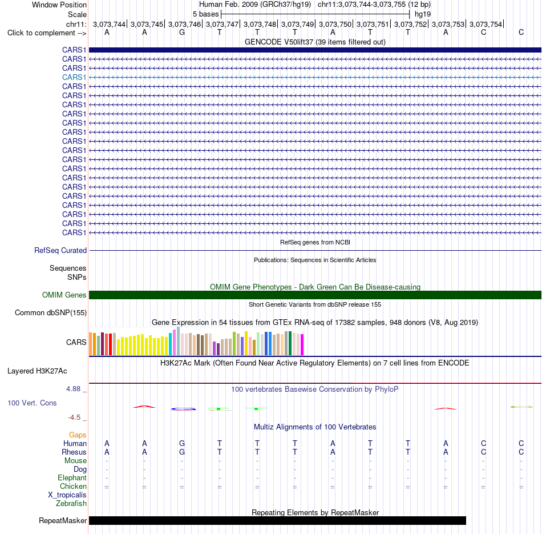Open the GENCODE V50lift37 track title
This screenshot has width=542, height=534.
pyautogui.click(x=315, y=42)
